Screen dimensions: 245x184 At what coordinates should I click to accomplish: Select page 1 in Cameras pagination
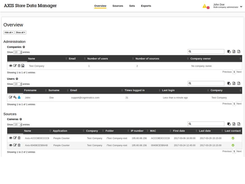click(234, 151)
